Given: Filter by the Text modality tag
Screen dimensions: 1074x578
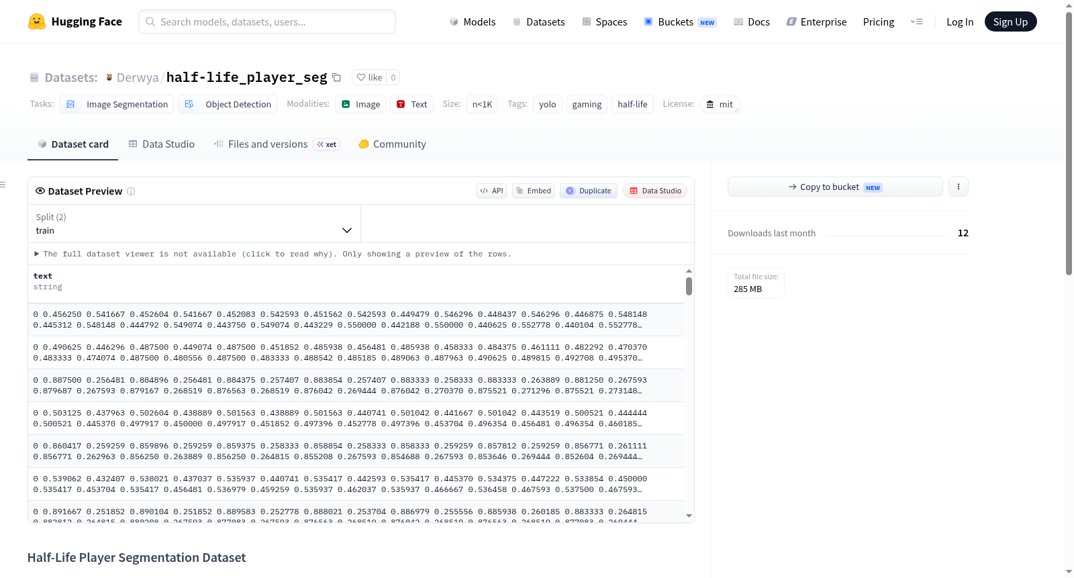Looking at the screenshot, I should point(412,104).
